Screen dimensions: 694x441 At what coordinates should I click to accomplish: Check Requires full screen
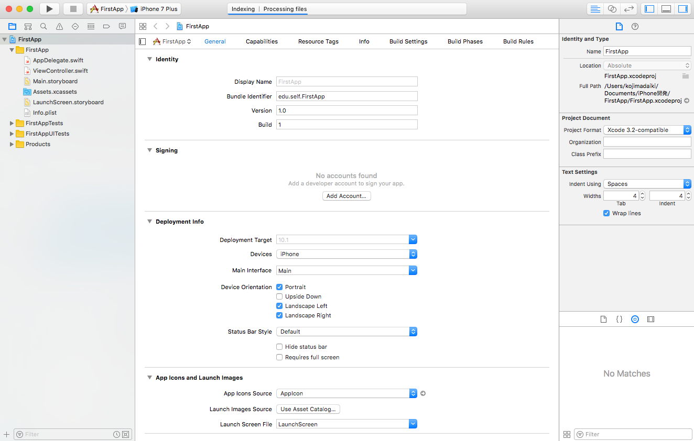click(279, 357)
